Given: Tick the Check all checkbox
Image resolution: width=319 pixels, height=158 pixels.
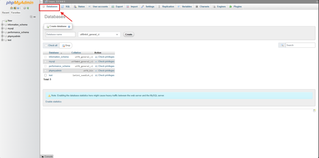Looking at the screenshot, I should coord(46,46).
